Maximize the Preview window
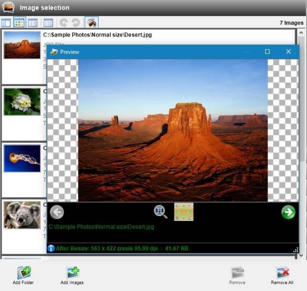The image size is (307, 291). 267,51
